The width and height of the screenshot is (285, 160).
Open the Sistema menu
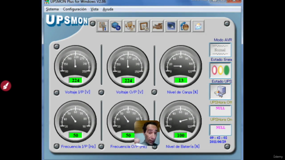[52, 9]
